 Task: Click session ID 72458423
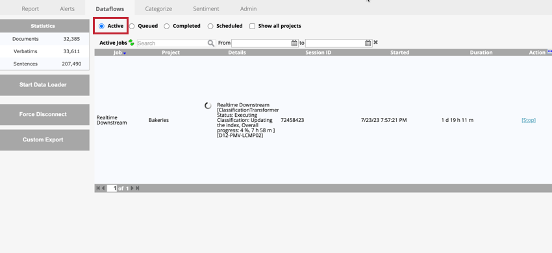click(x=292, y=121)
